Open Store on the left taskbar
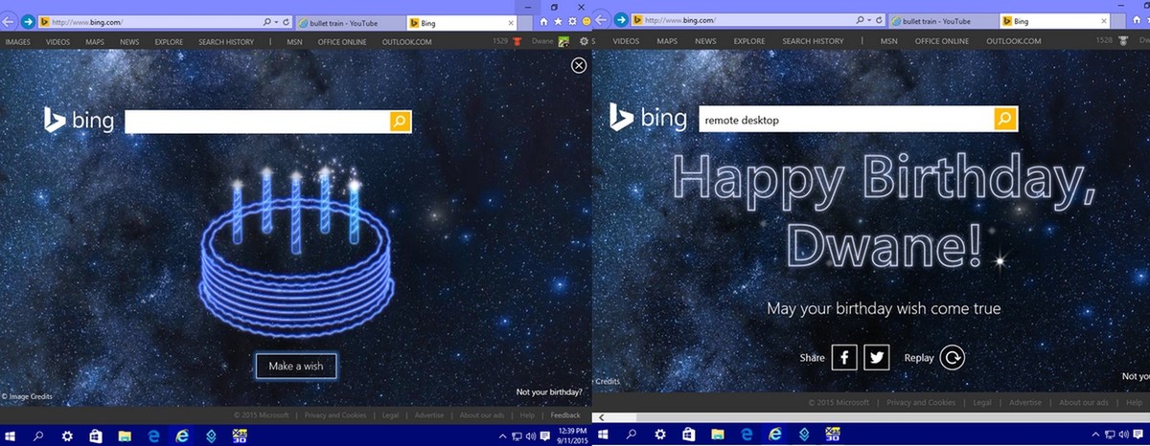The width and height of the screenshot is (1150, 446). [x=95, y=435]
